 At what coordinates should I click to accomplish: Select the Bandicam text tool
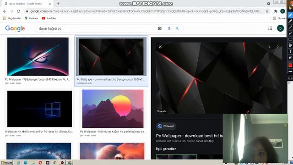click(x=290, y=51)
